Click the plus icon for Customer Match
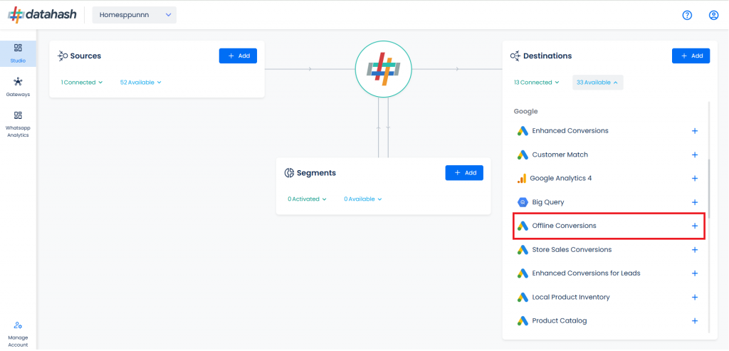 pos(695,154)
